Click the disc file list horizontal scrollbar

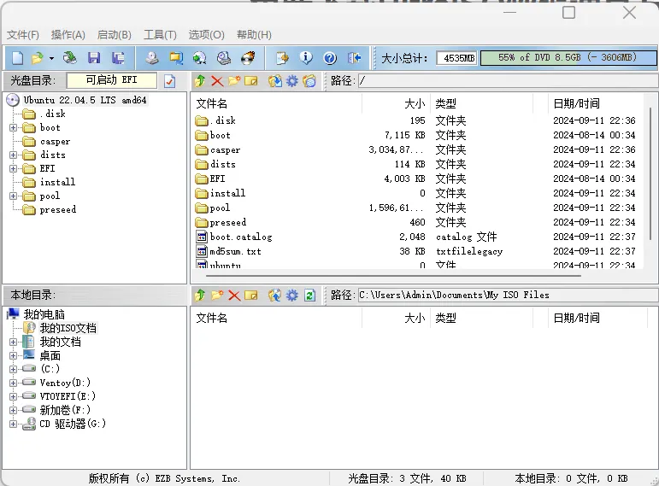(393, 276)
